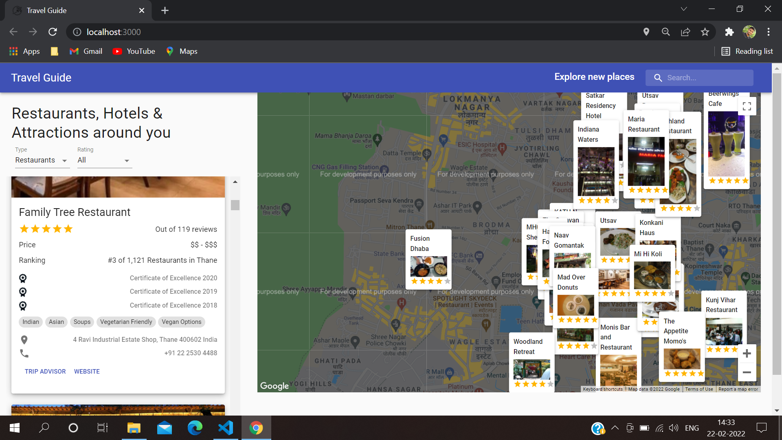Click the TRIP ADVISOR button
The height and width of the screenshot is (440, 782).
(x=45, y=372)
